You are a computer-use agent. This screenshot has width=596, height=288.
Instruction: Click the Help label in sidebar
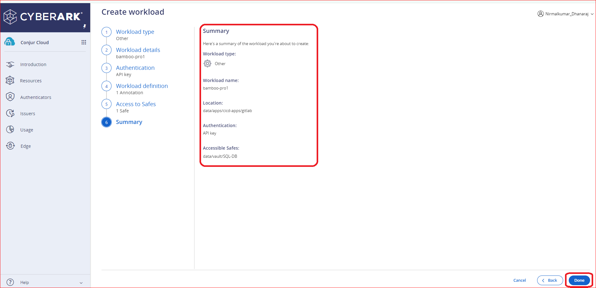click(24, 282)
